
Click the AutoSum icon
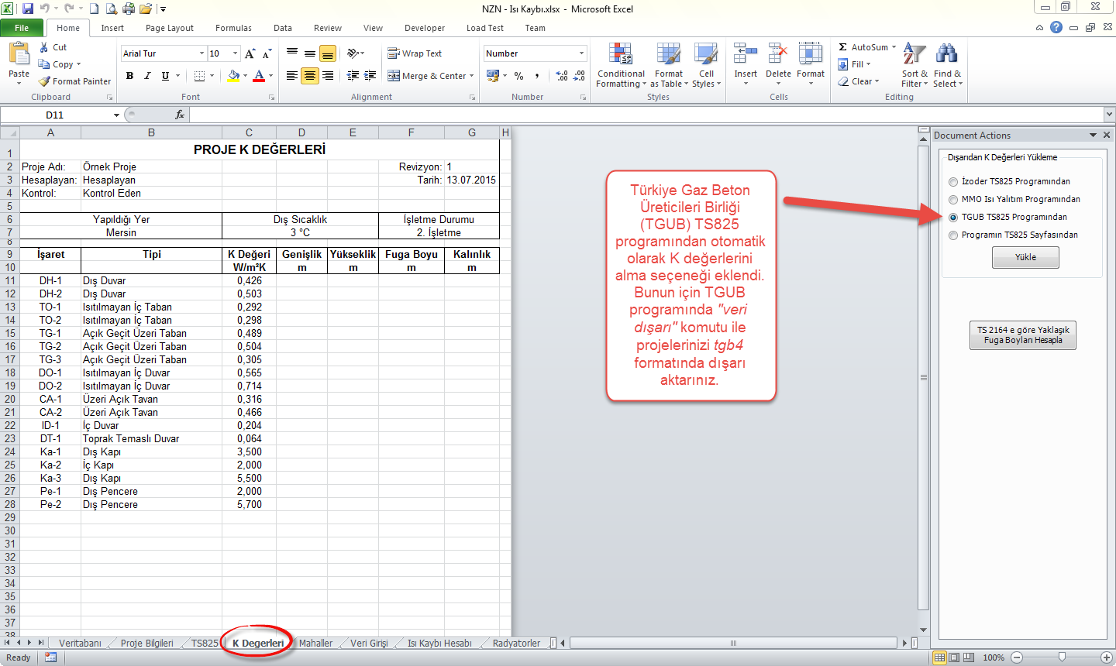pyautogui.click(x=843, y=47)
